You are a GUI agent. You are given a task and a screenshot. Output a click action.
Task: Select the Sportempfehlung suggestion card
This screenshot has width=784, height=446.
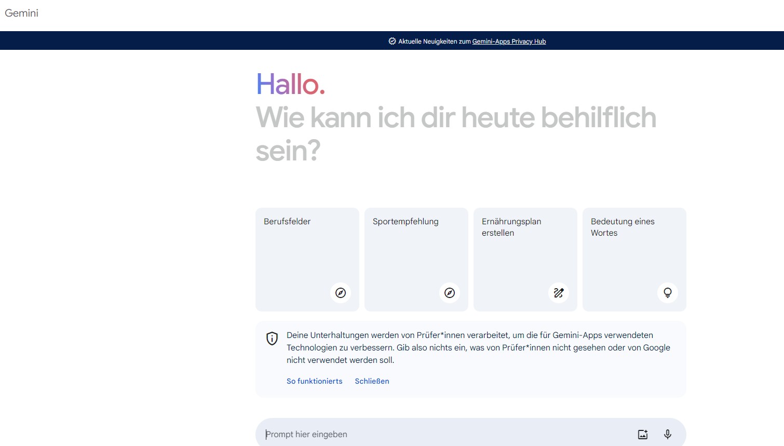416,260
